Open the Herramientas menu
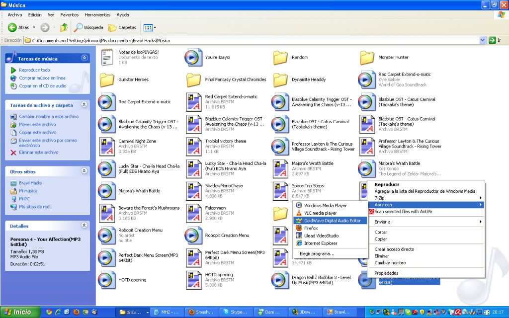This screenshot has width=509, height=318. [x=97, y=15]
